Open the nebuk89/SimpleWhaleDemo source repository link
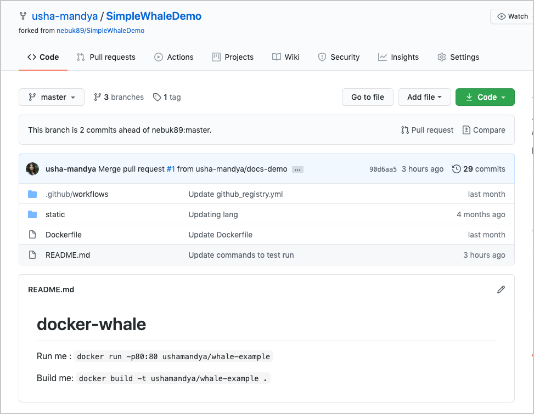534x414 pixels. [100, 30]
